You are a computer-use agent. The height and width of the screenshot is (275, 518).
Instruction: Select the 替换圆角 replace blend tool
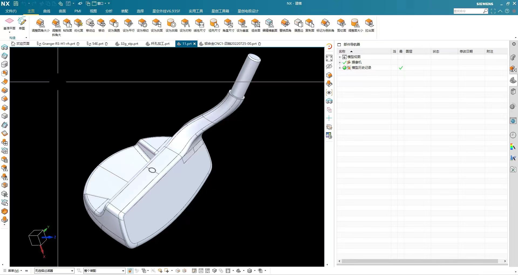[285, 23]
